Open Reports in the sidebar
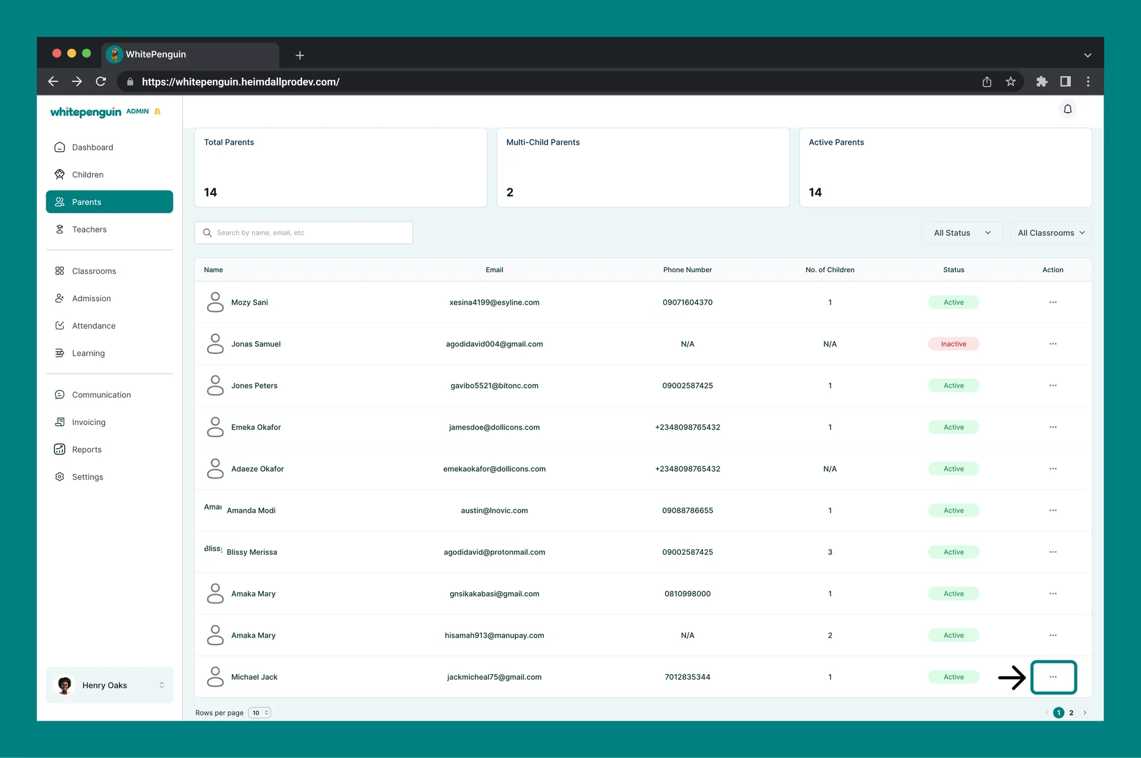Viewport: 1141px width, 758px height. point(109,449)
